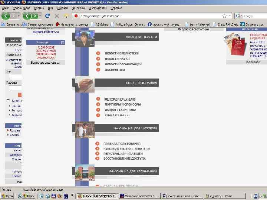The width and height of the screenshot is (267, 200).
Task: Switch to the e_library - Paint taskbar button
Action: tap(225, 196)
